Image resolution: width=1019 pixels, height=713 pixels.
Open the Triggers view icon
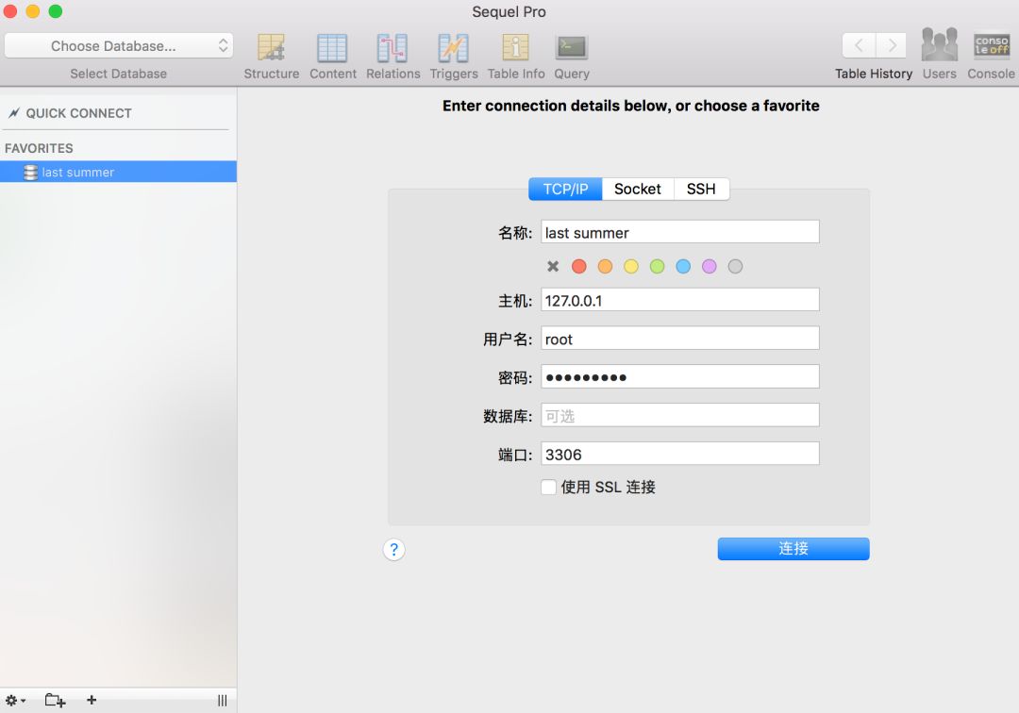(453, 48)
